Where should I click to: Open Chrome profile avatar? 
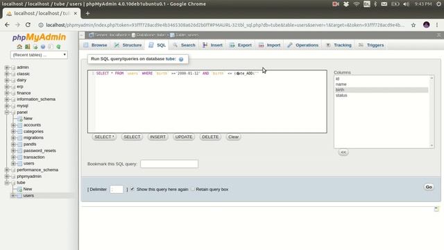(x=426, y=25)
